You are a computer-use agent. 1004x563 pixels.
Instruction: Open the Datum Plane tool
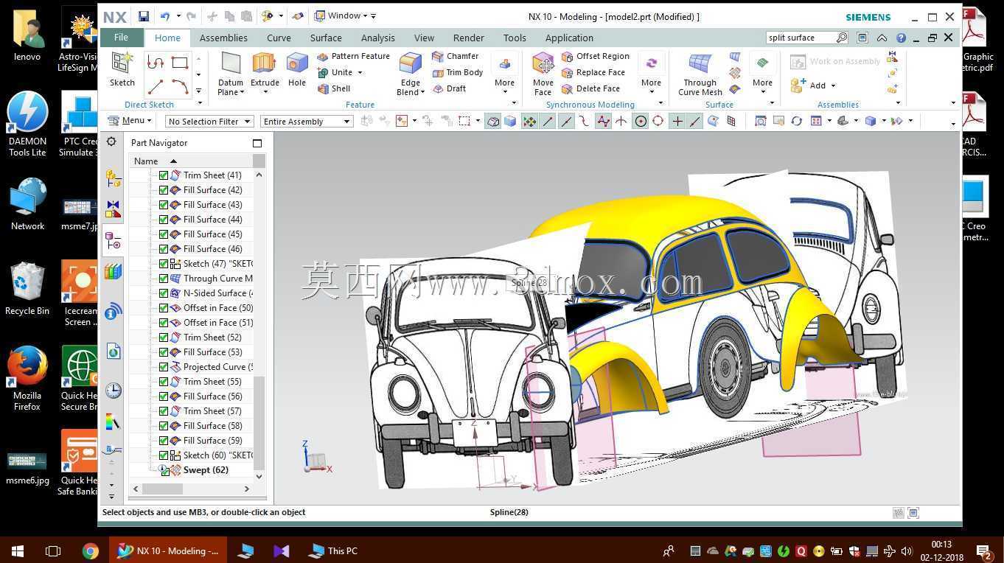tap(231, 73)
